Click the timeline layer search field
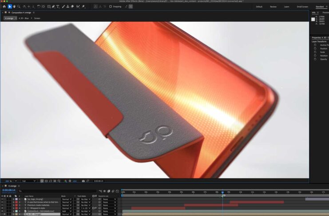The width and height of the screenshot is (329, 216). click(57, 191)
